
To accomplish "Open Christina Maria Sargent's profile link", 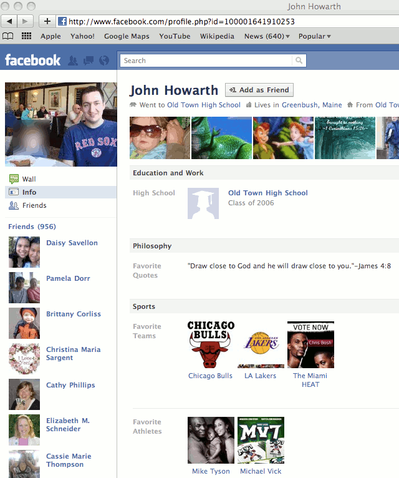I will 73,354.
